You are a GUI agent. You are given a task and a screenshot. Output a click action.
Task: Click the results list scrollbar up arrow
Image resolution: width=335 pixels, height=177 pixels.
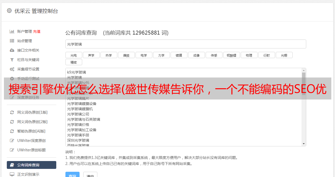304,70
